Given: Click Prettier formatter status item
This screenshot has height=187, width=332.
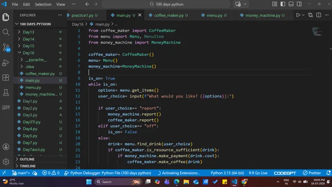Looking at the screenshot, I should (x=311, y=173).
